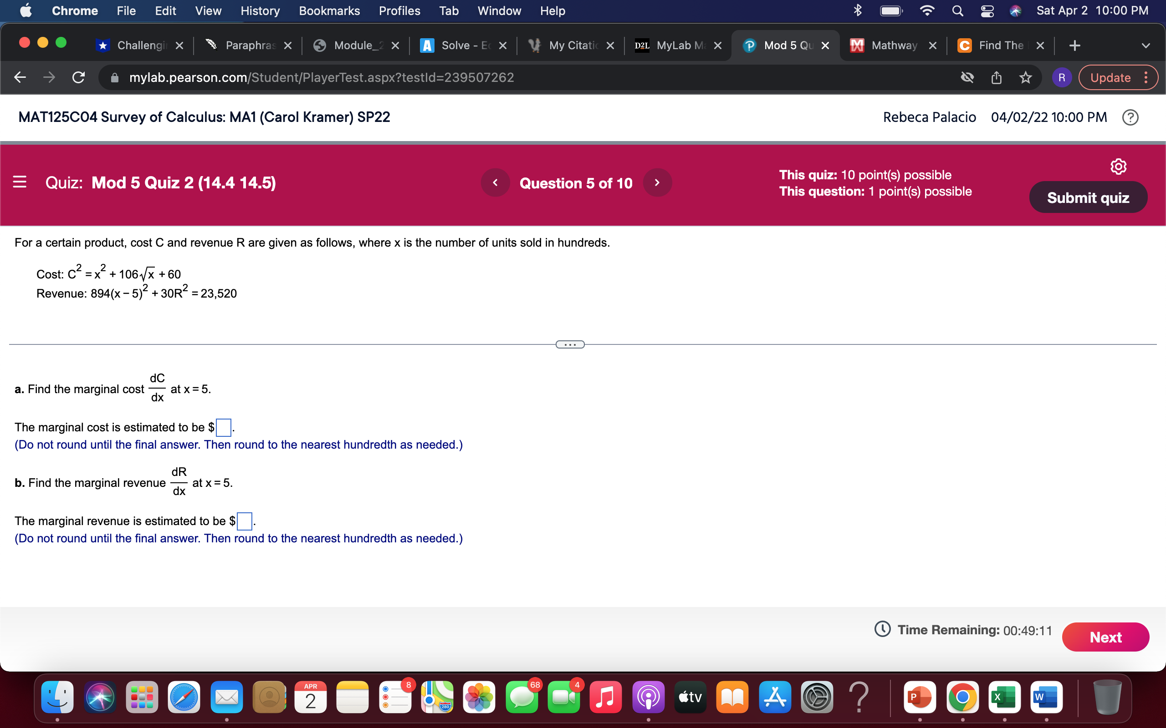Expand the question content with ellipsis divider
Image resolution: width=1166 pixels, height=728 pixels.
(570, 344)
